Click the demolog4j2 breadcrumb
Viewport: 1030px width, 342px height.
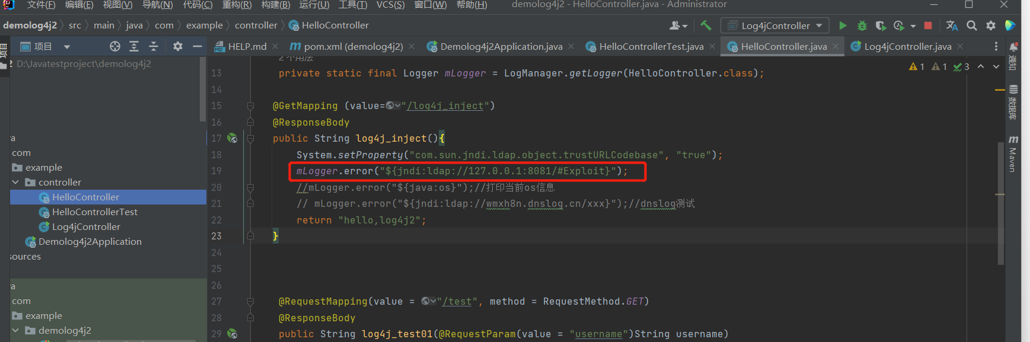pyautogui.click(x=30, y=25)
